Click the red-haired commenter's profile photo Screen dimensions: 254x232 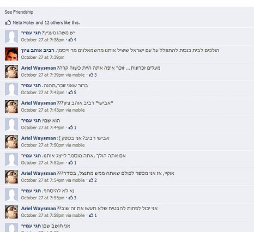point(11,54)
